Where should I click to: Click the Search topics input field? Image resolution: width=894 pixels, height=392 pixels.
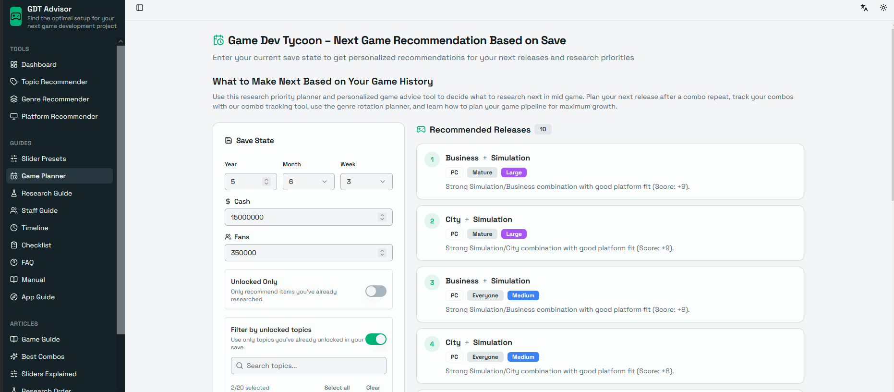308,366
